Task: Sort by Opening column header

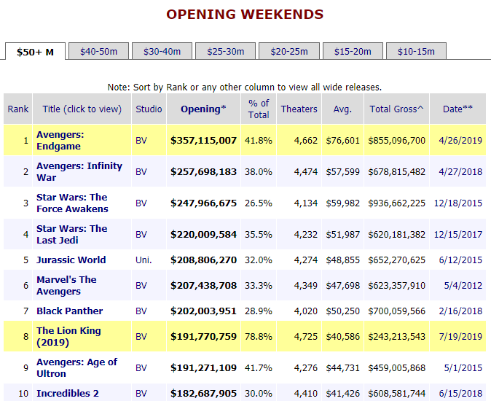Action: coord(203,109)
